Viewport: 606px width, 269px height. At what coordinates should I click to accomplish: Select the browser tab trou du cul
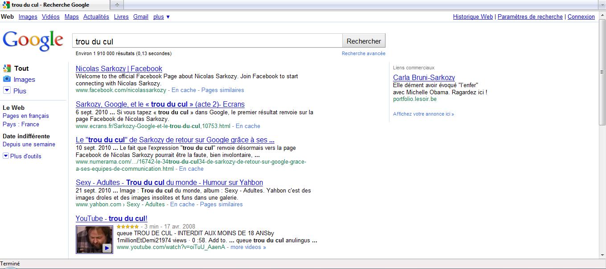[54, 5]
